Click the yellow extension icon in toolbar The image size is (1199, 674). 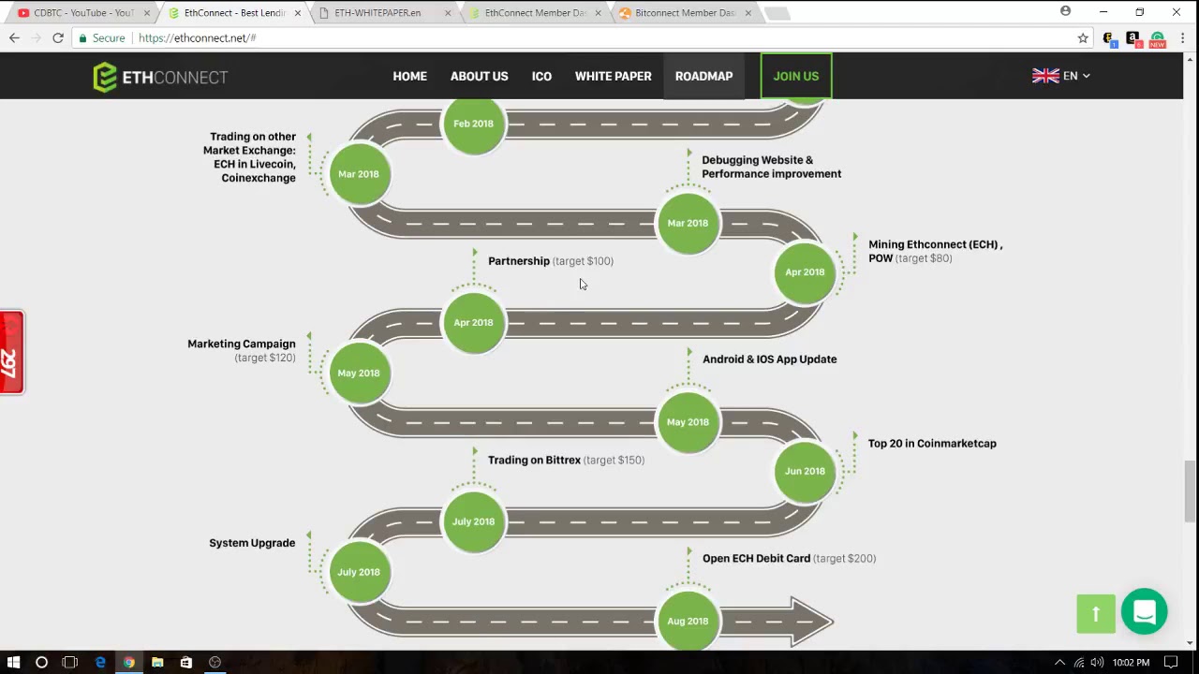point(1109,38)
